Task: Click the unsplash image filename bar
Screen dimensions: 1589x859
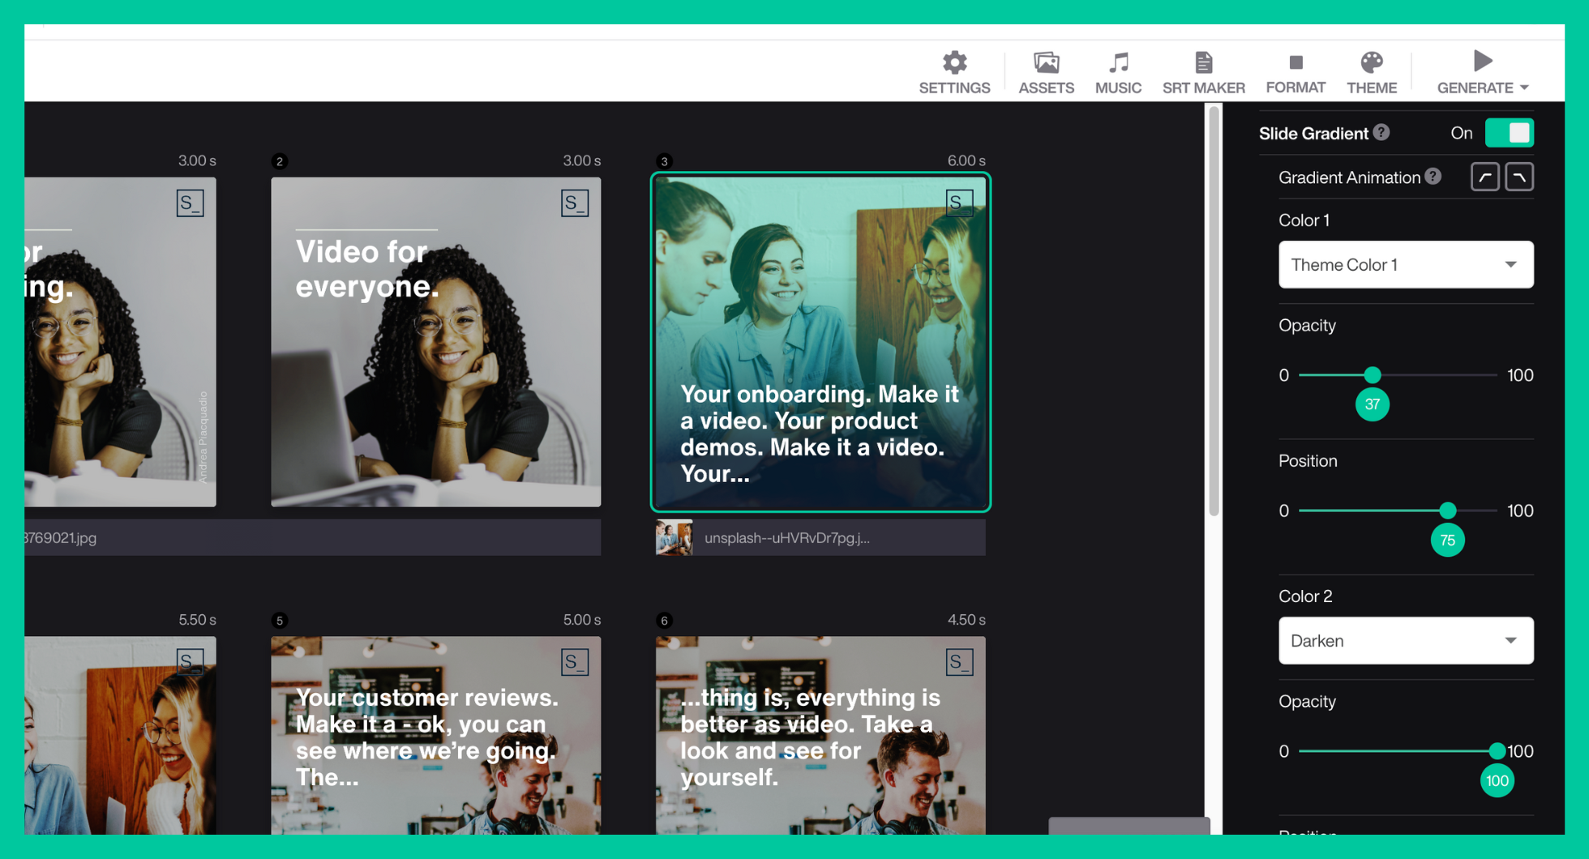Action: 820,538
